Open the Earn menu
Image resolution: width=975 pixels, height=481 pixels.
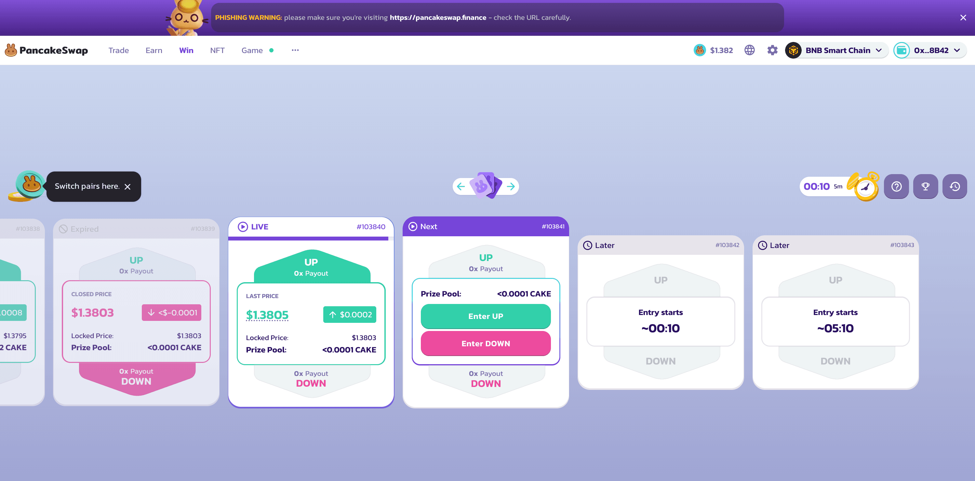(154, 50)
